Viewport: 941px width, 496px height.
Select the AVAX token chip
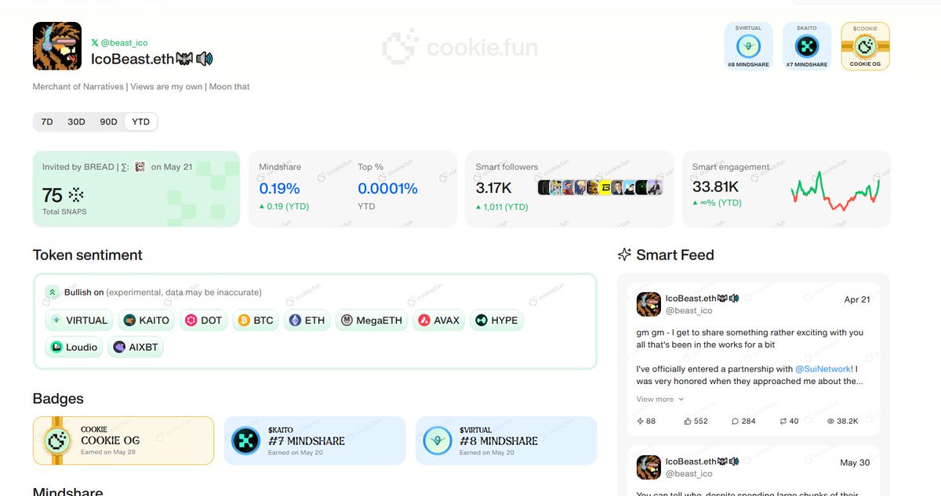click(439, 320)
